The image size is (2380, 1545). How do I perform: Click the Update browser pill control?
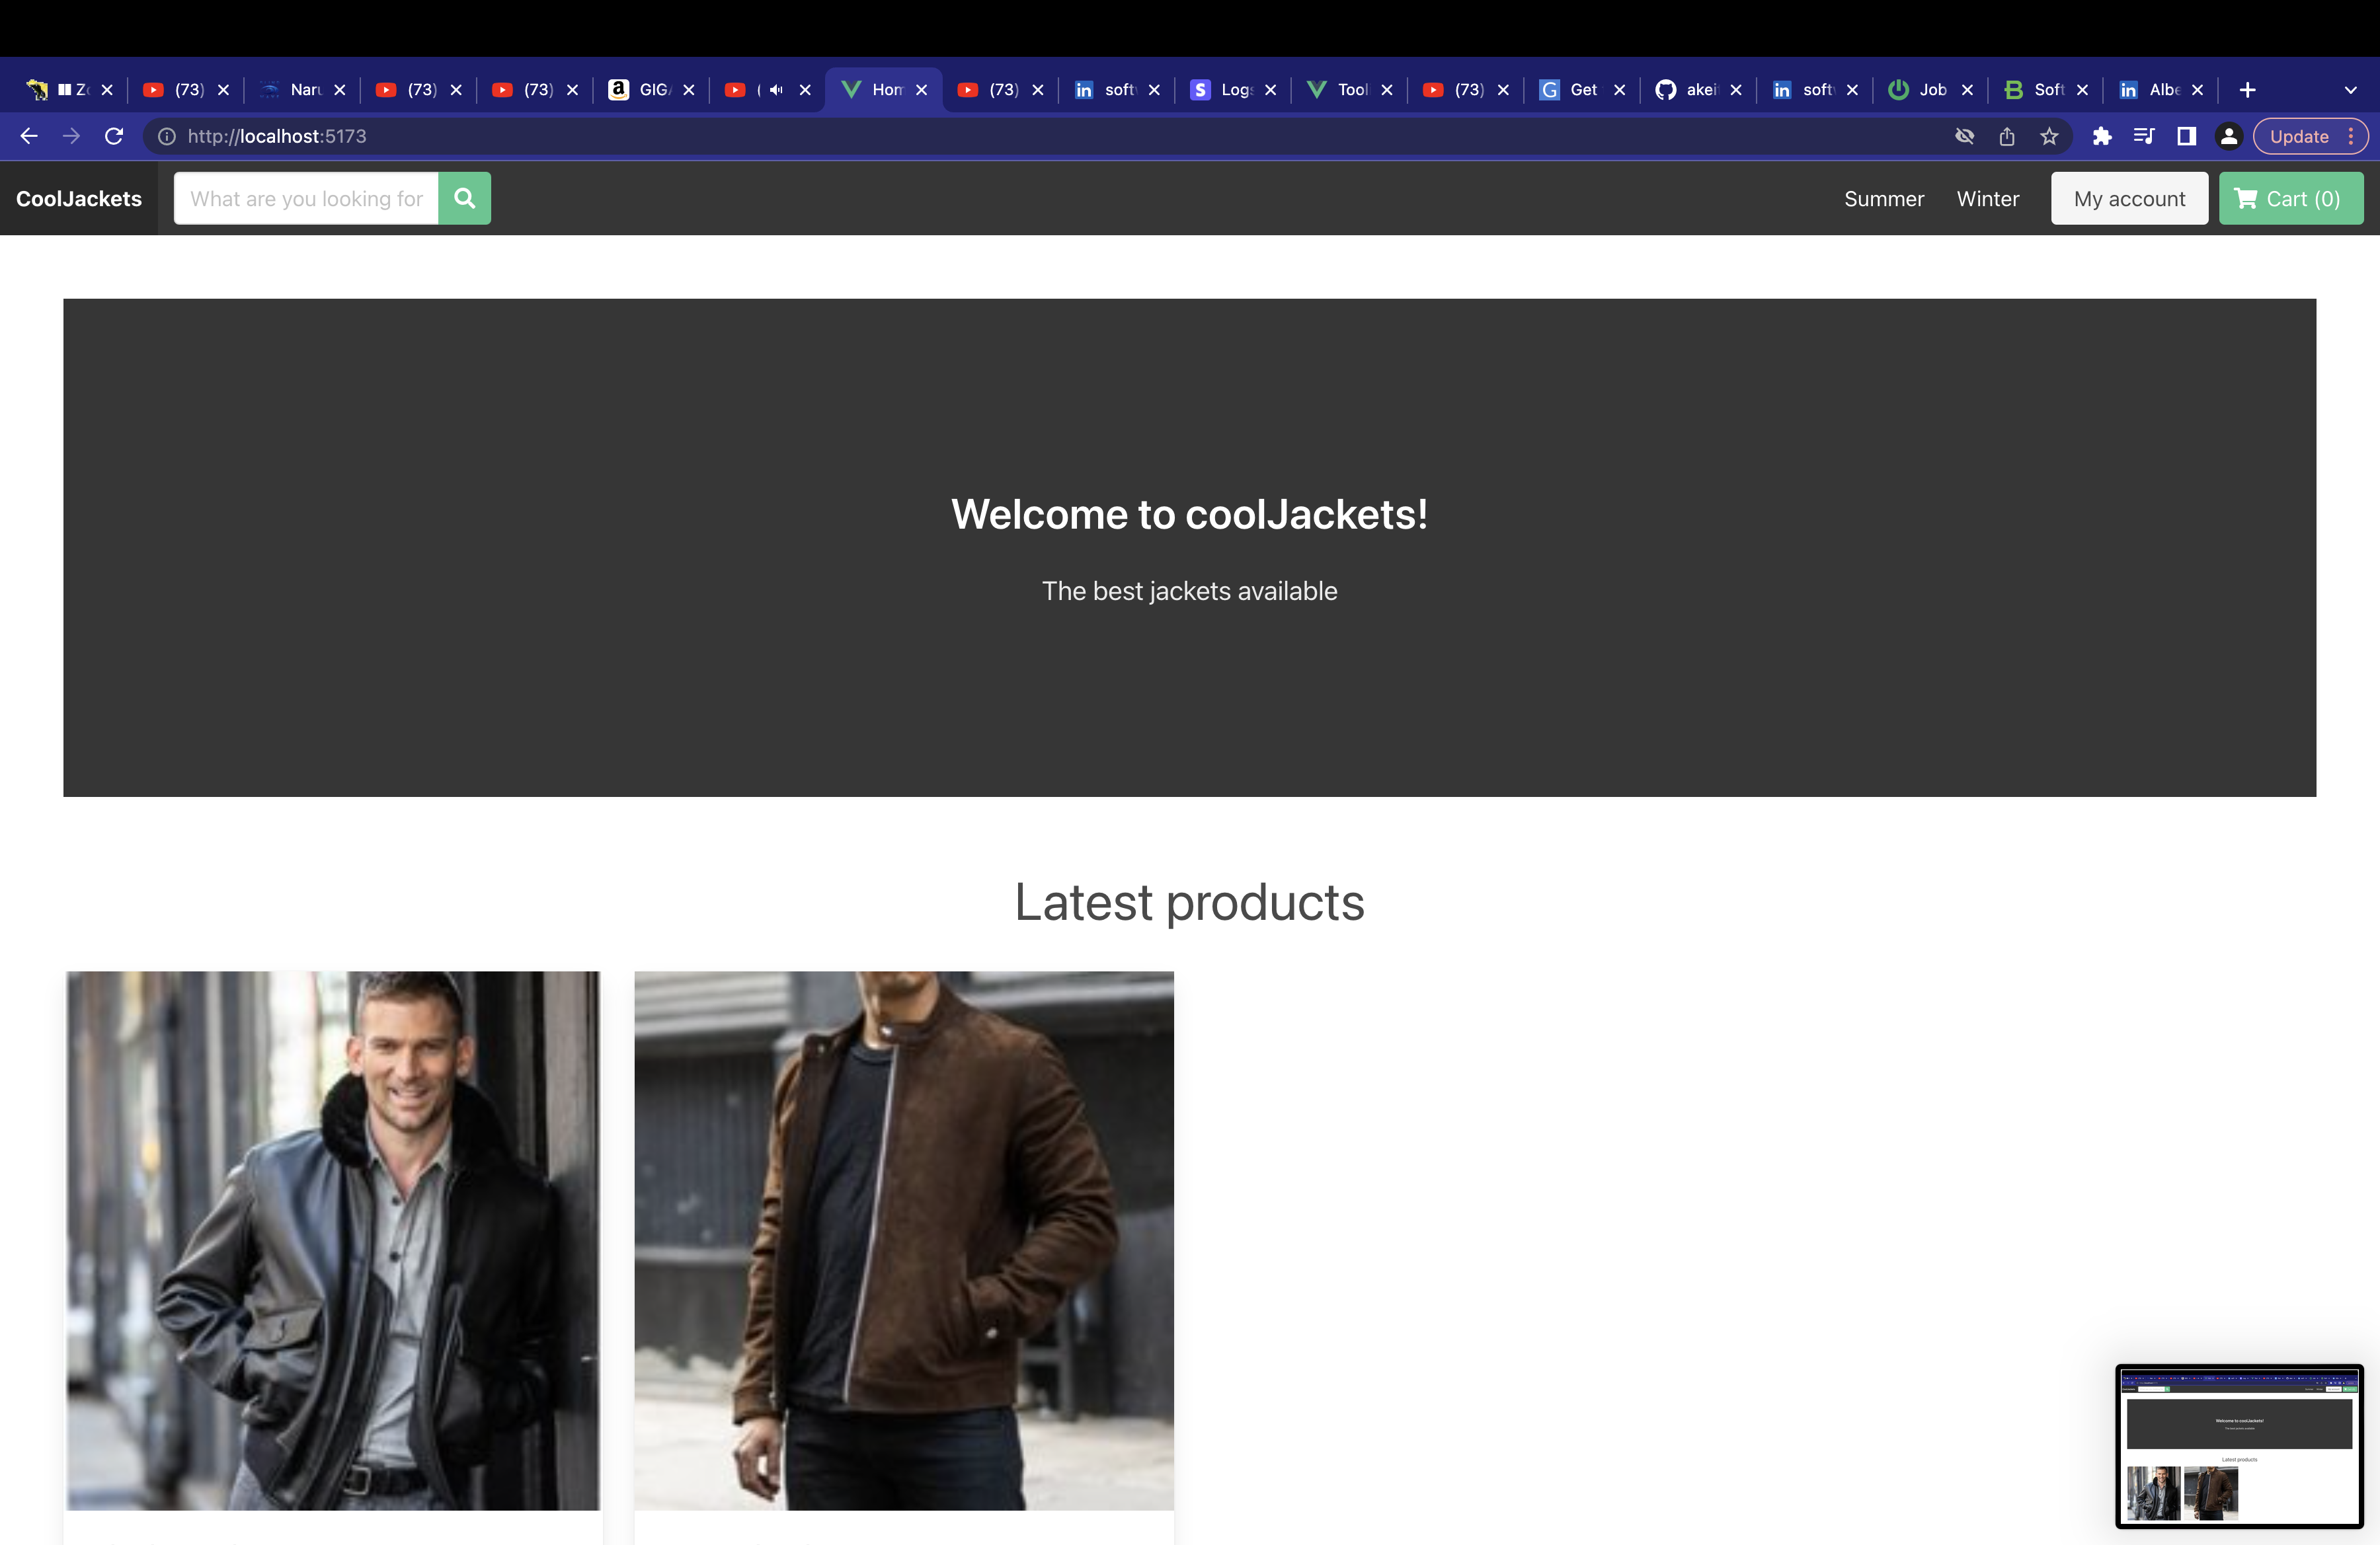(x=2299, y=136)
